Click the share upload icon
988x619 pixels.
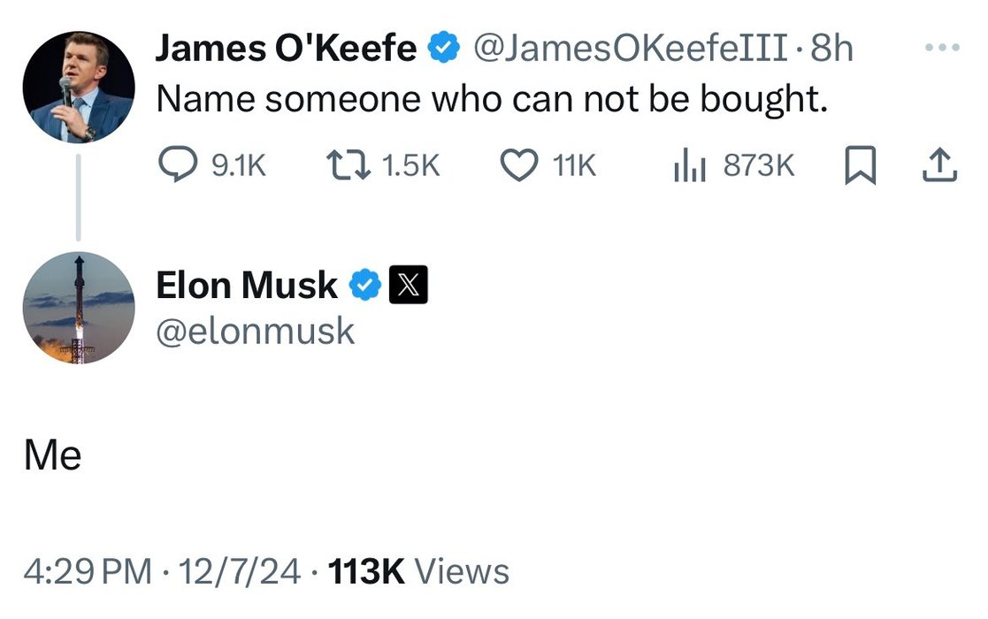pos(940,165)
